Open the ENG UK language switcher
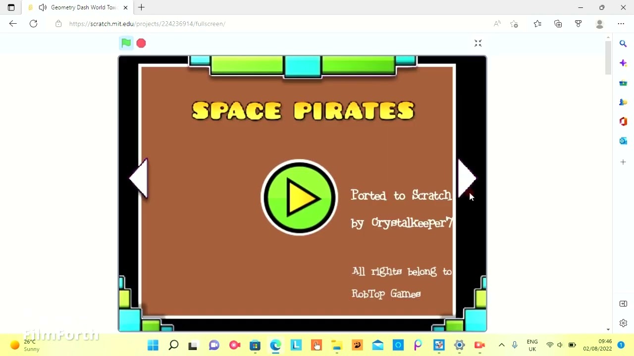The height and width of the screenshot is (356, 634). (x=532, y=345)
